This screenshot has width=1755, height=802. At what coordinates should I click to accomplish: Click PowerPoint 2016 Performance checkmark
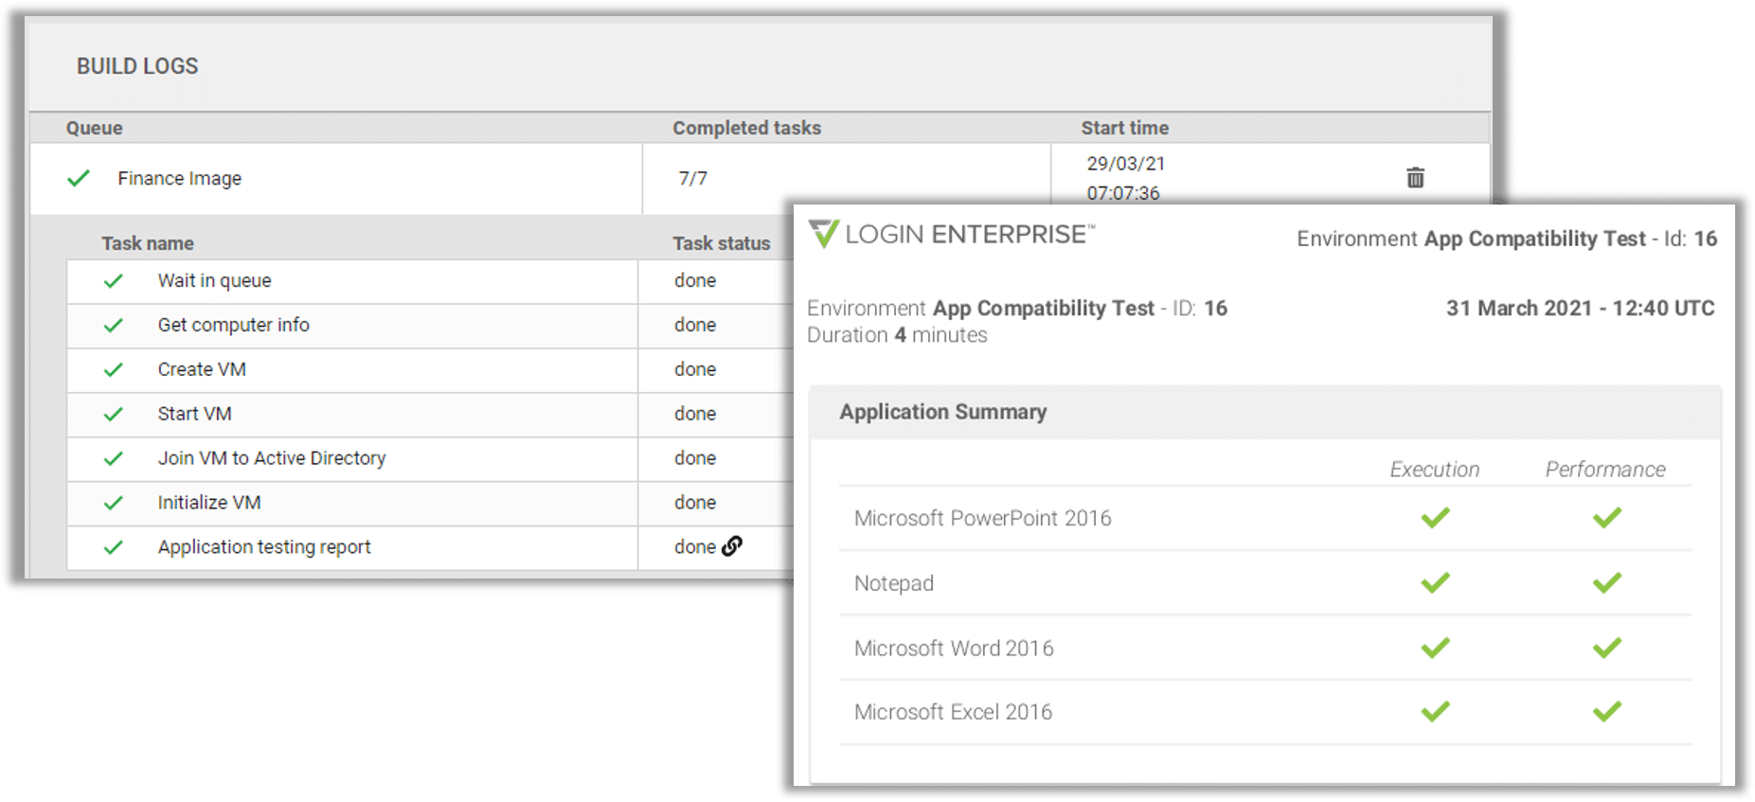tap(1607, 517)
